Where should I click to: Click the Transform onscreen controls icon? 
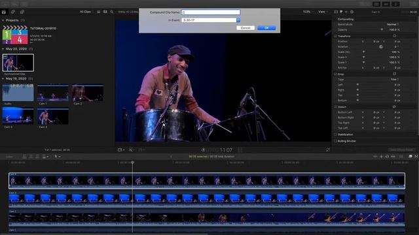pyautogui.click(x=394, y=36)
